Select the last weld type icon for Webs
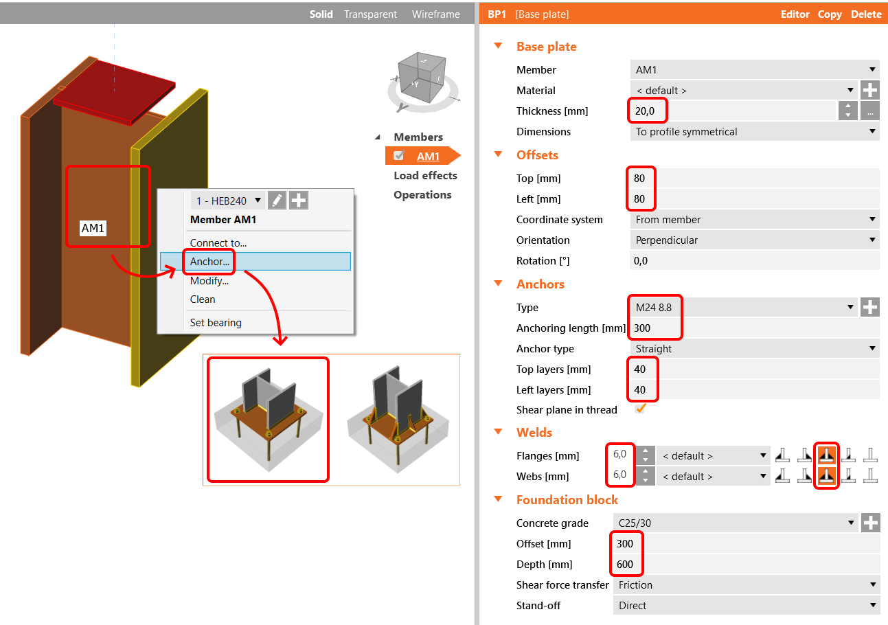Image resolution: width=888 pixels, height=625 pixels. click(870, 476)
